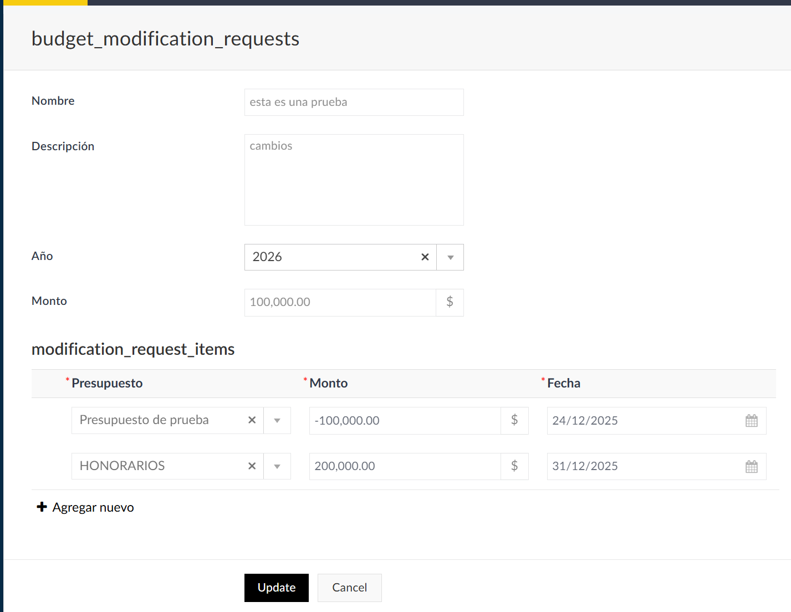
Task: Open calendar for date 31/12/2025
Action: tap(751, 467)
